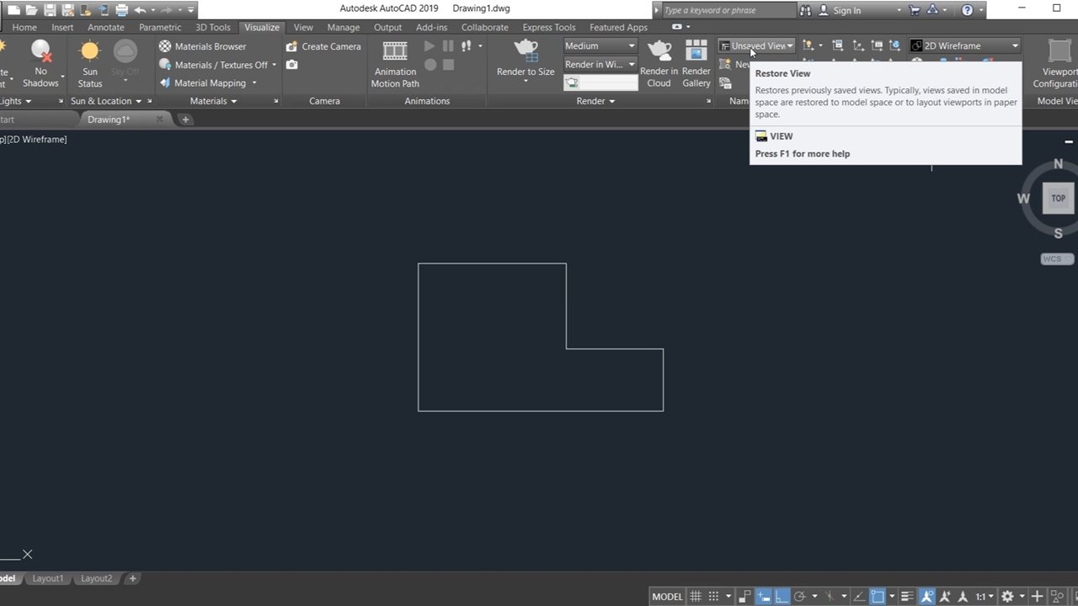The width and height of the screenshot is (1078, 606).
Task: Toggle Ortho mode in status bar
Action: [782, 597]
